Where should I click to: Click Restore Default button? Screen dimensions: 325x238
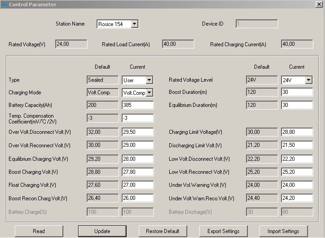coord(162,231)
